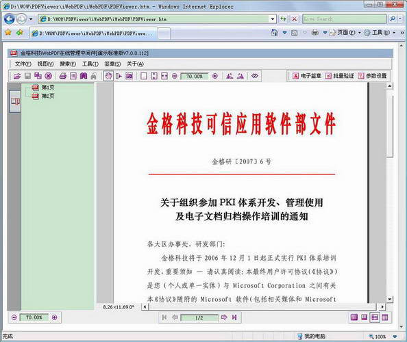Zoom out using bottom-left minus button
407x342 pixels.
coord(14,317)
